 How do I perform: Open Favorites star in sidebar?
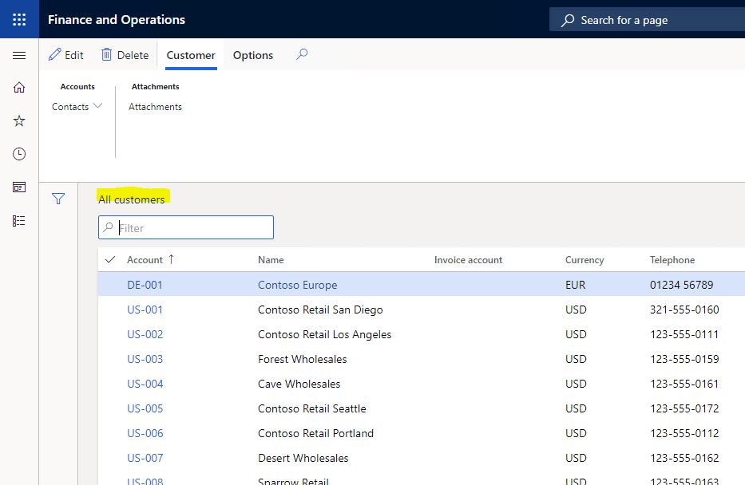(x=19, y=120)
